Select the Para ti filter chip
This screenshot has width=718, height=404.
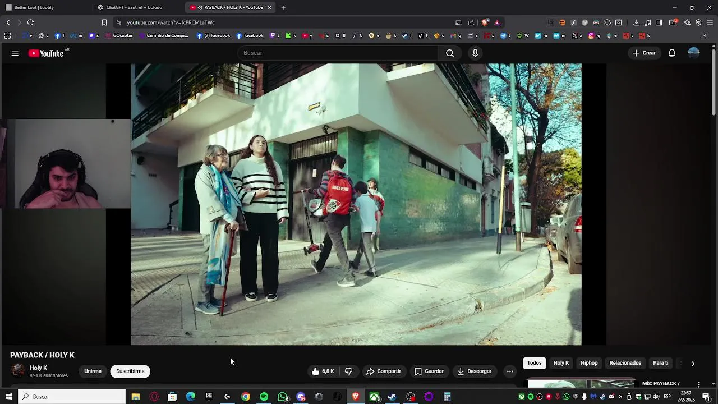[x=661, y=363]
